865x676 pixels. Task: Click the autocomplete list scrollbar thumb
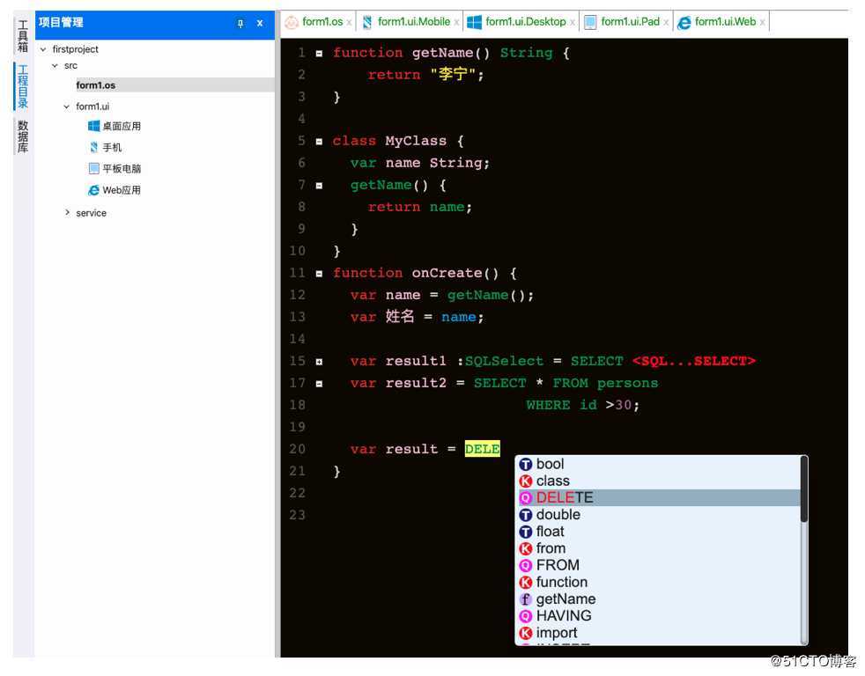point(804,489)
